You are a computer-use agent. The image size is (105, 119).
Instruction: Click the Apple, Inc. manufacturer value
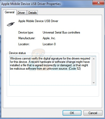pyautogui.click(x=49, y=38)
